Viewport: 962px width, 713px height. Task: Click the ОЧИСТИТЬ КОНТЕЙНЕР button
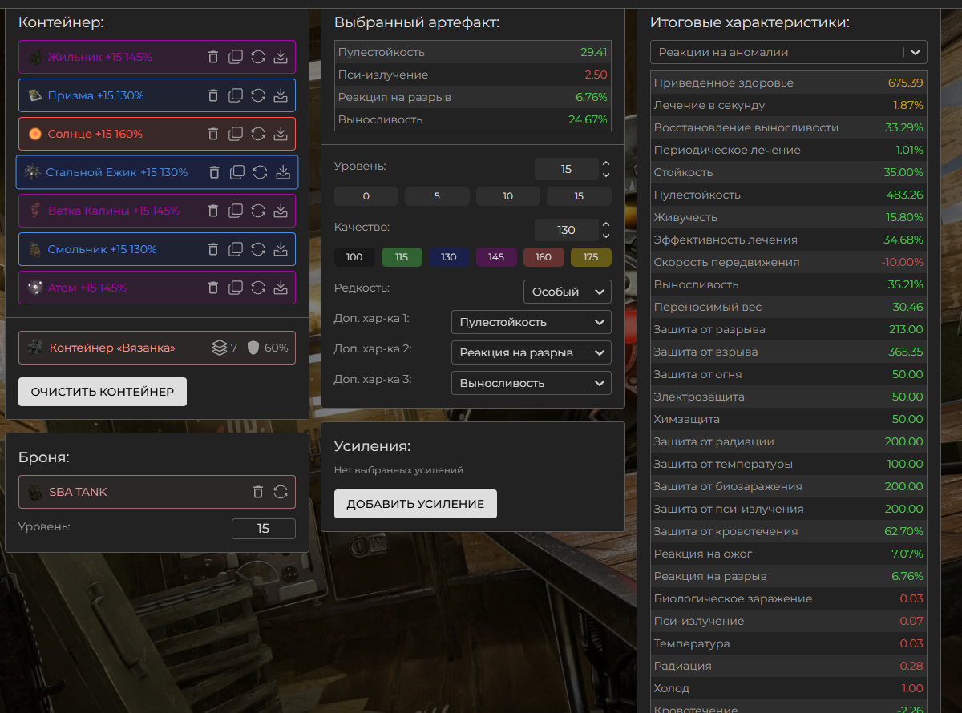tap(103, 392)
